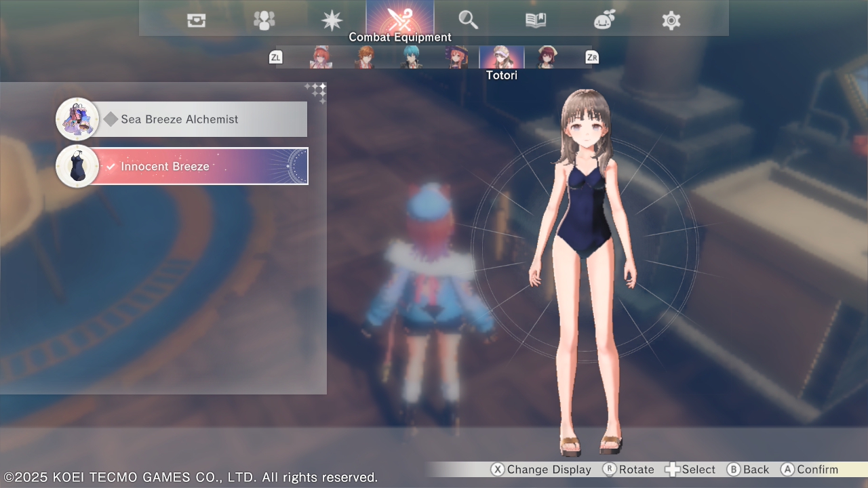The image size is (868, 488).
Task: Click the Innocent Breeze swimsuit thumbnail
Action: pos(77,166)
